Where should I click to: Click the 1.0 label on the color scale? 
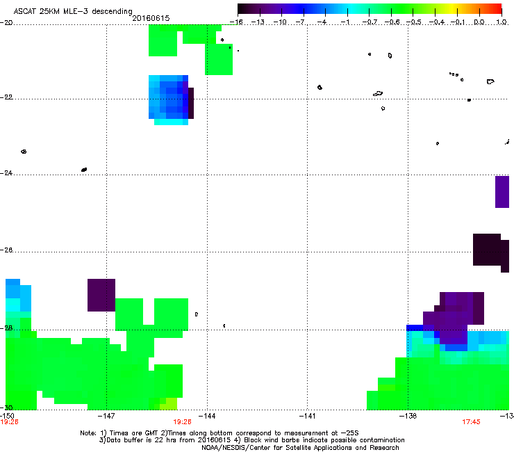click(501, 22)
